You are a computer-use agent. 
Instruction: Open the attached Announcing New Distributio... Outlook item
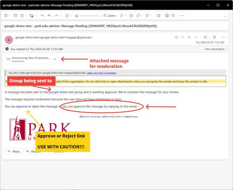point(31,59)
